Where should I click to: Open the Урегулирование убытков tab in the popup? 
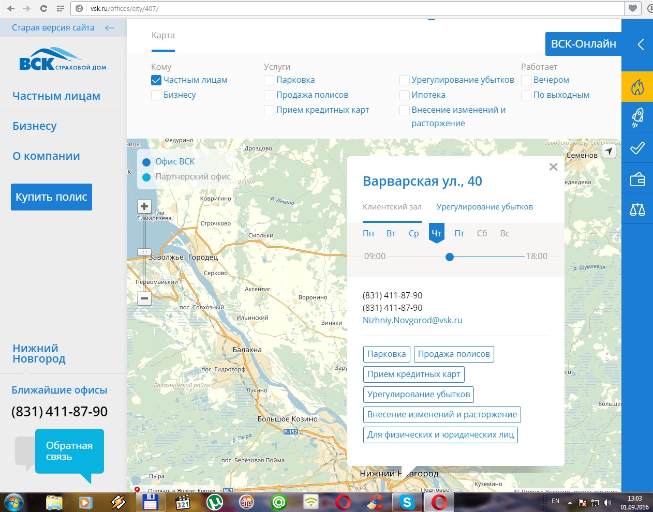[485, 207]
